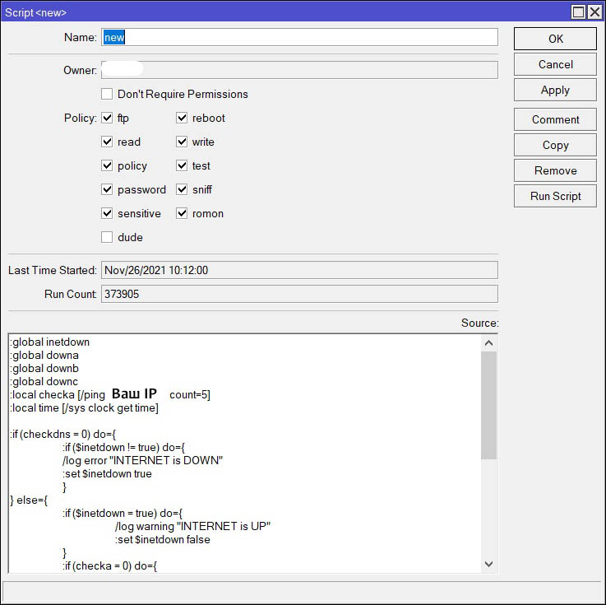
Task: Open the Comment dialog
Action: point(555,119)
